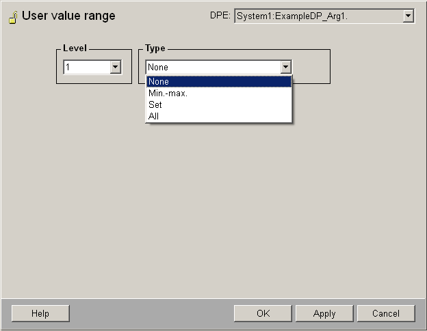This screenshot has width=427, height=331.
Task: Click the lock icon beside User value range
Action: [x=12, y=16]
